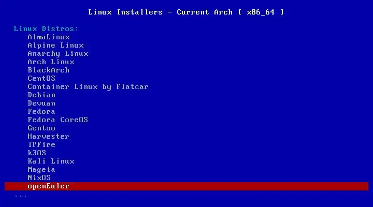Select the Debian menu item
Image resolution: width=373 pixels, height=207 pixels.
tap(41, 95)
